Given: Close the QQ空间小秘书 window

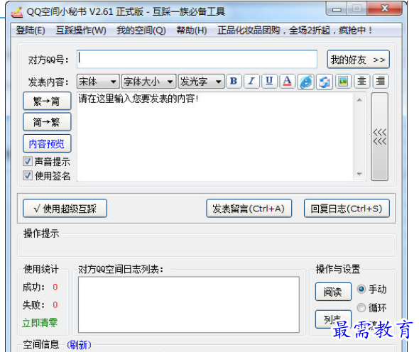Looking at the screenshot, I should [x=385, y=9].
